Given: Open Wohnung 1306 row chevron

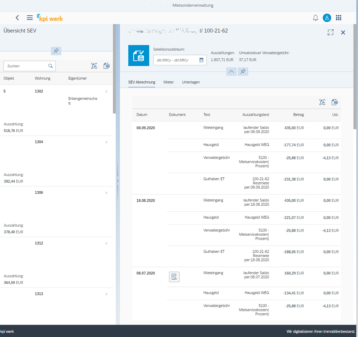Looking at the screenshot, I should [x=106, y=193].
